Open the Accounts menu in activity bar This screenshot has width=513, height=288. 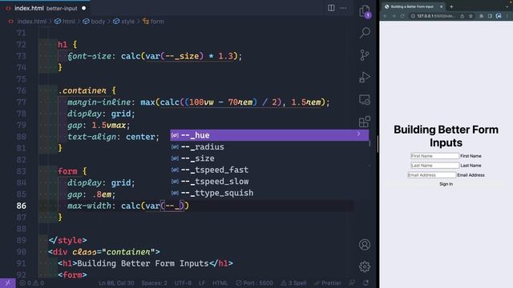tap(365, 245)
